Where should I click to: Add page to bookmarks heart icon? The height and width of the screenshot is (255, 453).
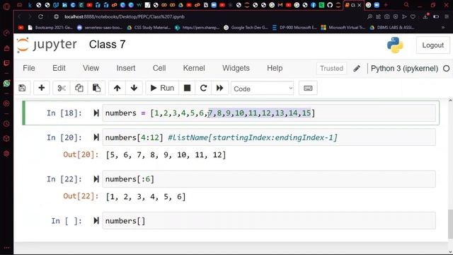pyautogui.click(x=413, y=17)
